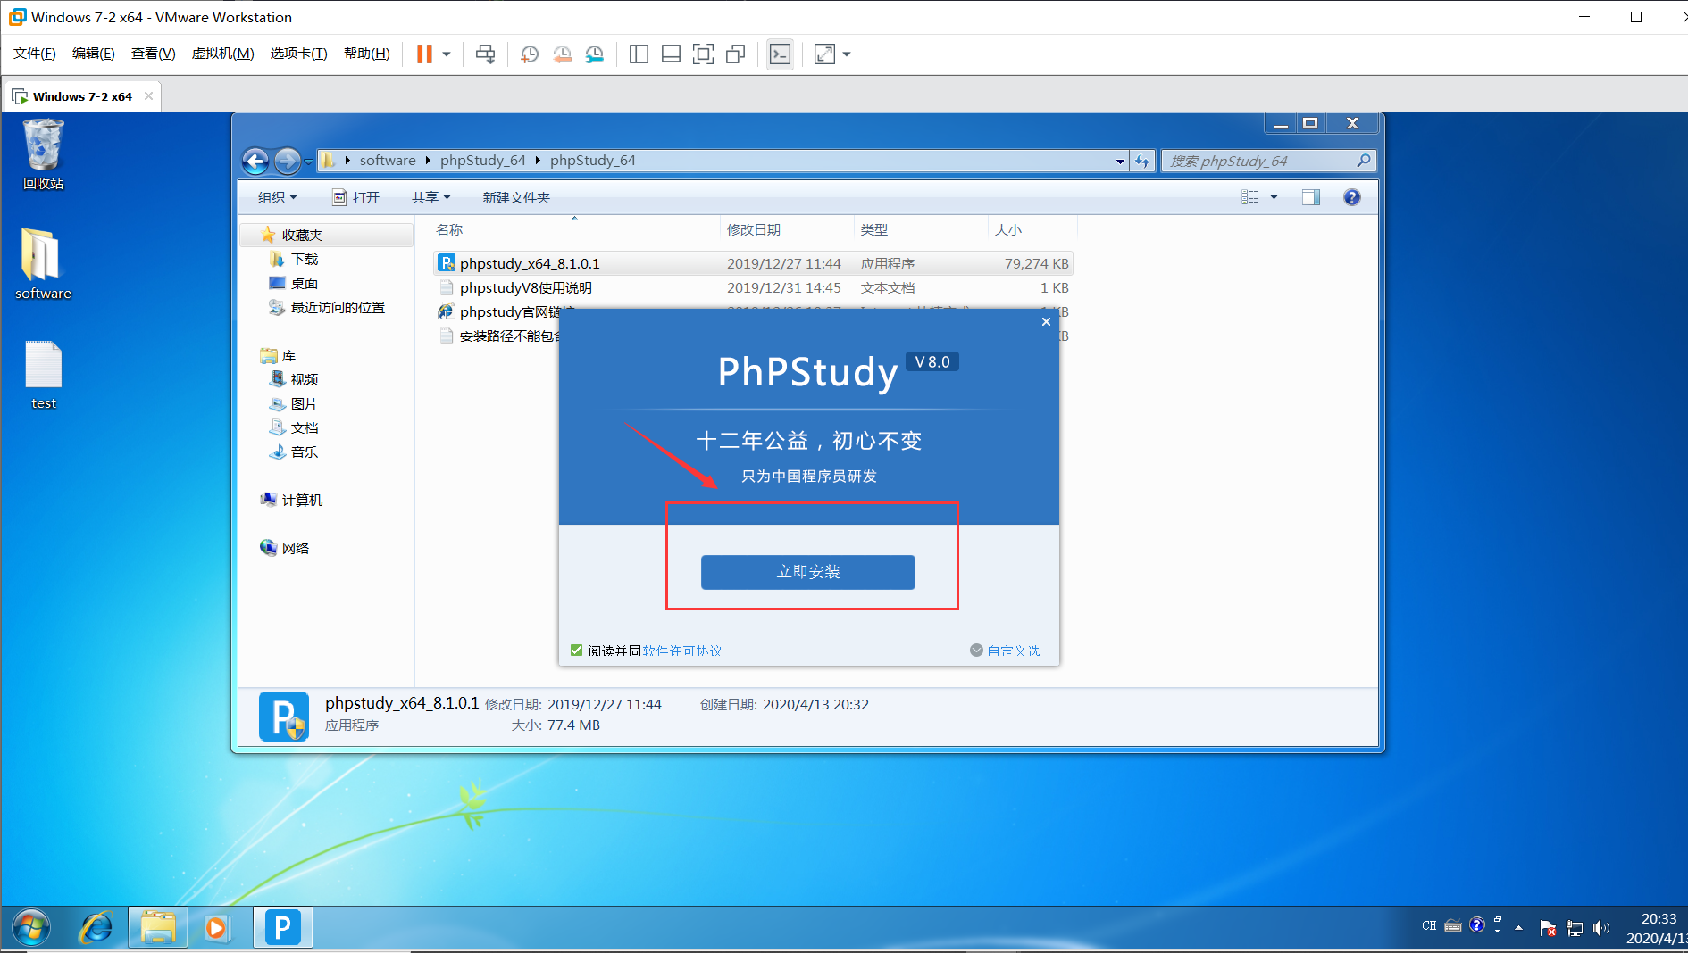This screenshot has height=953, width=1688.
Task: Click the Explorer forward navigation arrow
Action: [287, 161]
